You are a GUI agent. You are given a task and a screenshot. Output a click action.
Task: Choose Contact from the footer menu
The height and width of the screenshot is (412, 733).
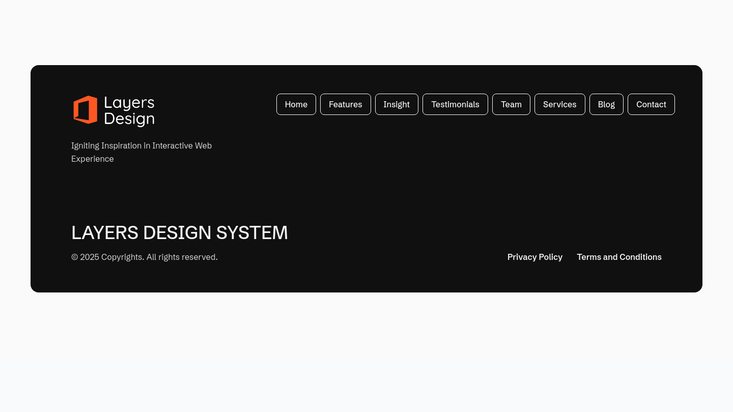(651, 104)
